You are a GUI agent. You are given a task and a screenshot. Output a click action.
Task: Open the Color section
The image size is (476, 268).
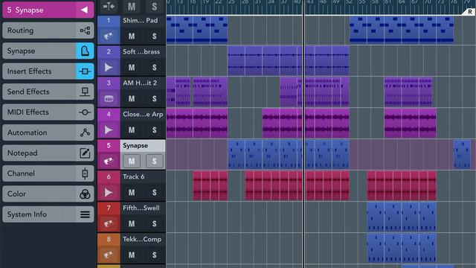pos(48,194)
